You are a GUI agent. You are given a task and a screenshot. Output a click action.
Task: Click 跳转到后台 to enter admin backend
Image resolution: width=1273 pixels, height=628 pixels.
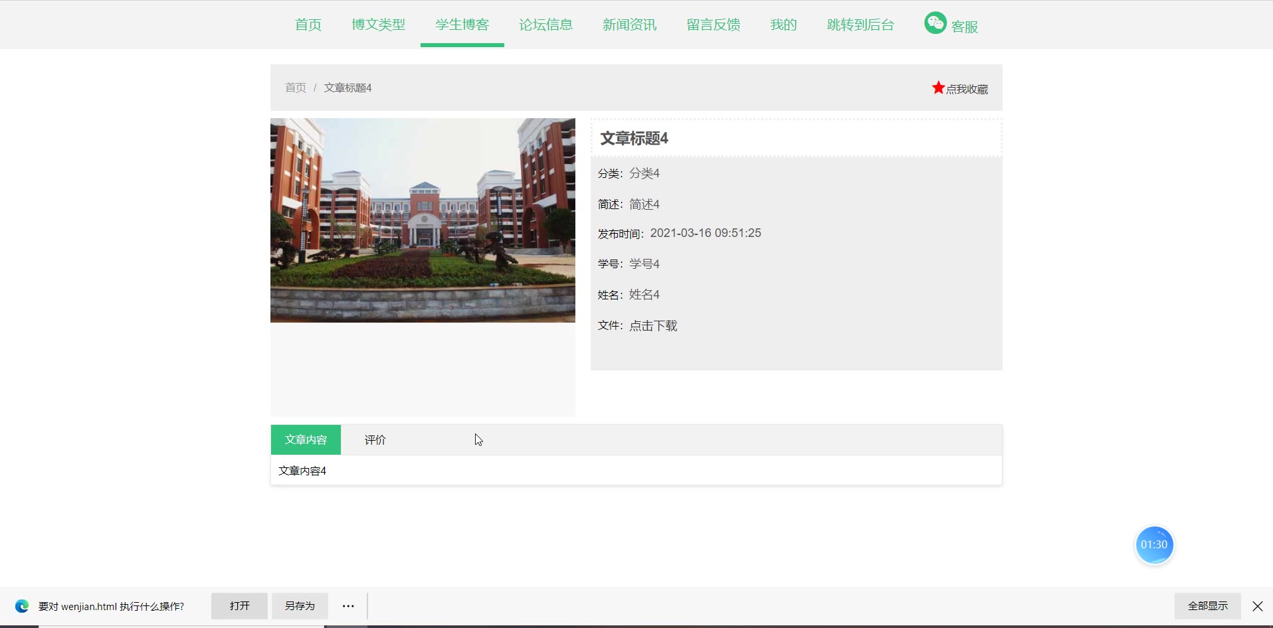point(860,25)
